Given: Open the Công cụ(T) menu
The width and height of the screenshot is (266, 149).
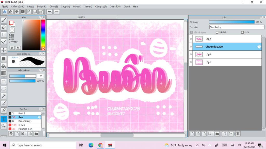Looking at the screenshot, I should (101, 6).
